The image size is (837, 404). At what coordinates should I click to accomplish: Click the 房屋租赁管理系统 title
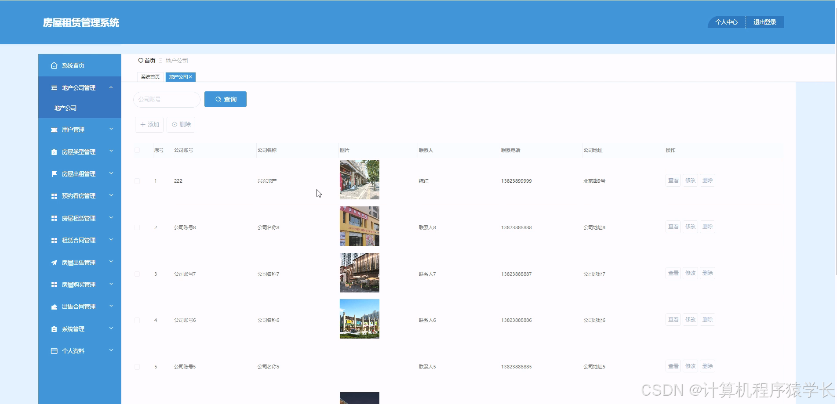(x=81, y=23)
